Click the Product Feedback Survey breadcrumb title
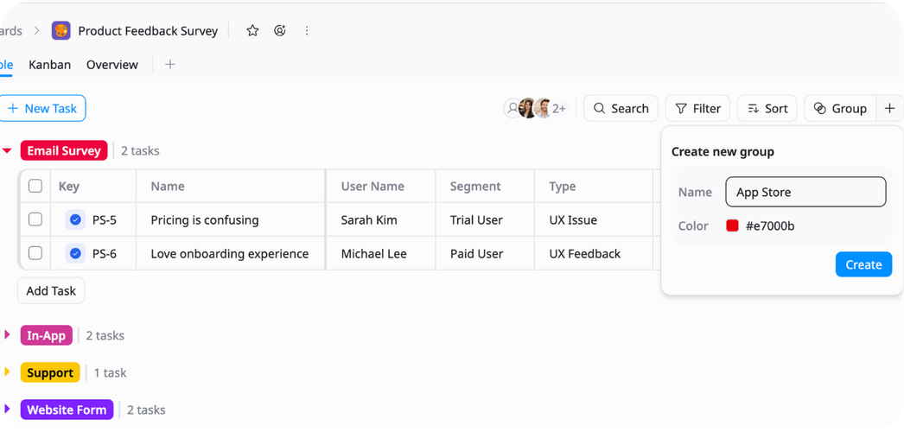Viewport: 904px width, 432px height. pos(148,30)
